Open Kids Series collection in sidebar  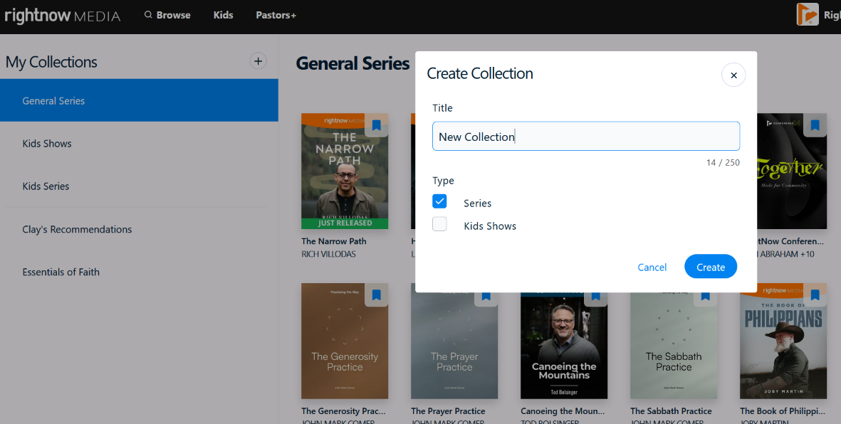(139, 186)
